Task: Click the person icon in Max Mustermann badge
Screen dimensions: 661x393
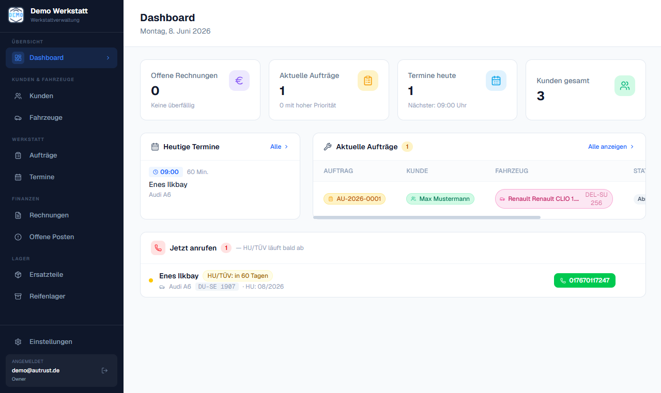Action: (x=413, y=199)
